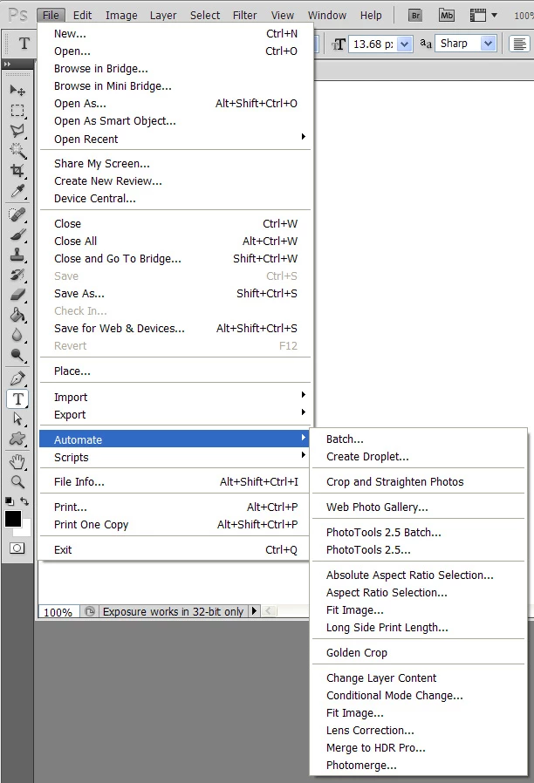Choose Crop and Straighten Photos
This screenshot has height=783, width=534.
click(x=419, y=482)
